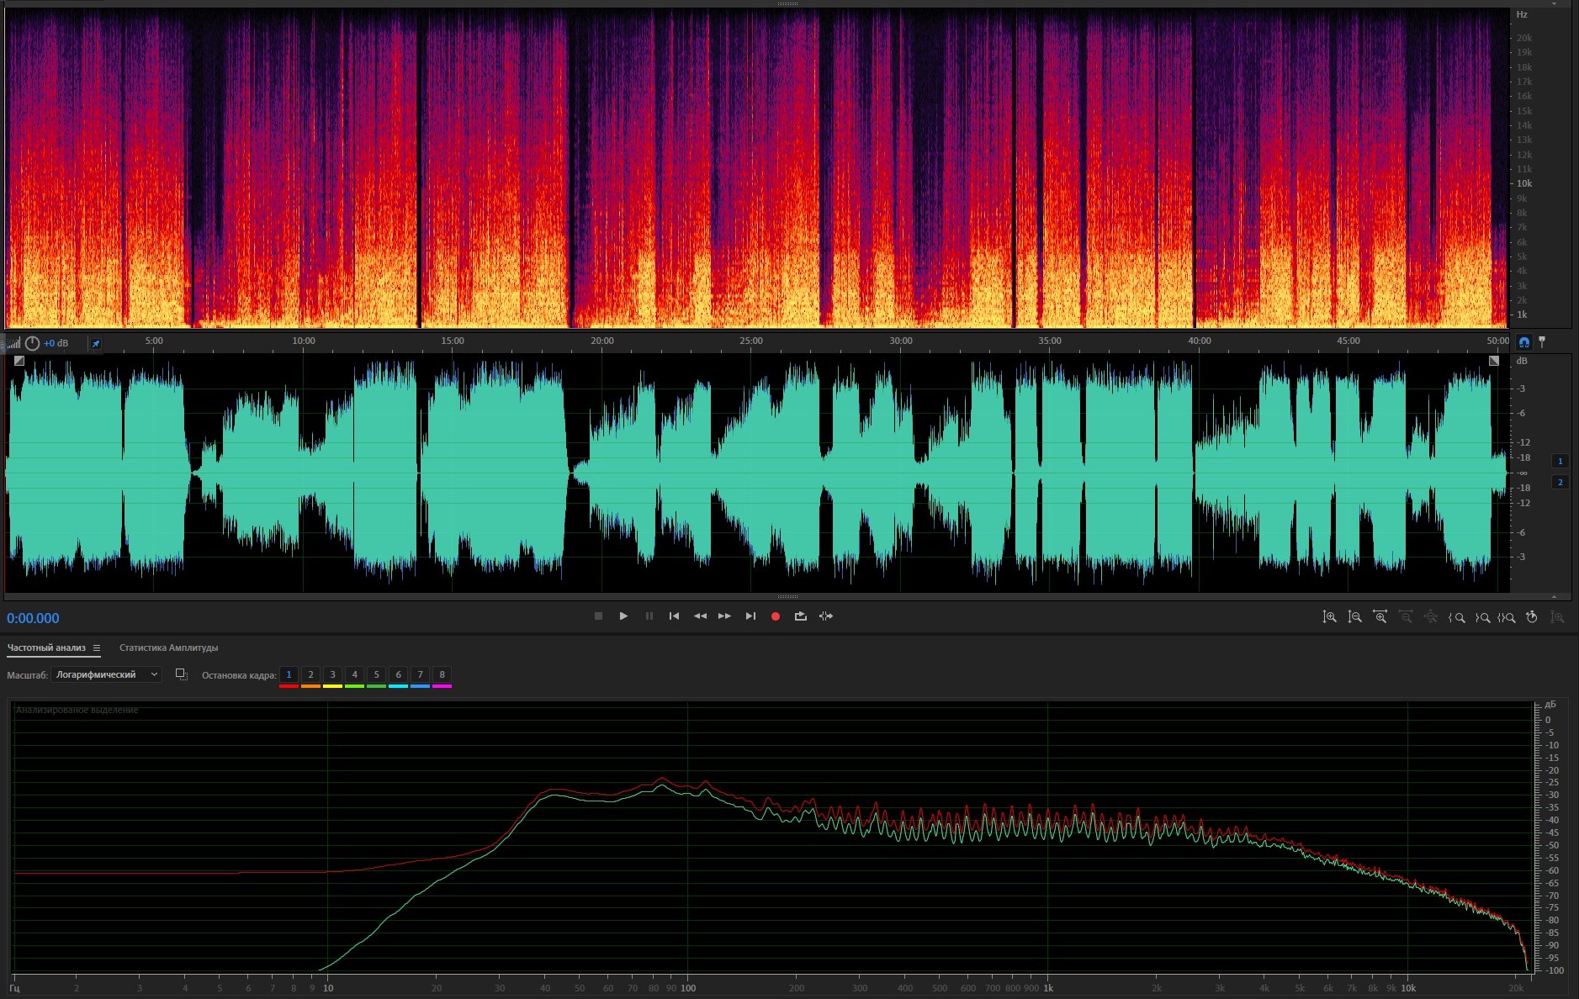Switch to Статистика Амплитуды tab
Image resolution: width=1579 pixels, height=999 pixels.
point(168,647)
